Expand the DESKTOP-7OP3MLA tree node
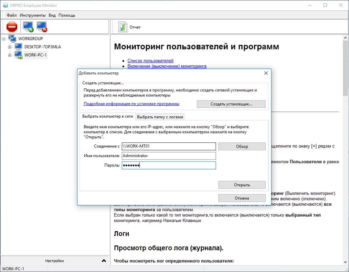Viewport: 349px width, 272px height. click(10, 47)
